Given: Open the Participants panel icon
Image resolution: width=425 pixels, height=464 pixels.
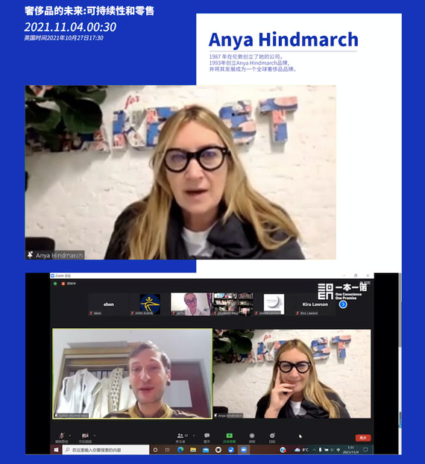Looking at the screenshot, I should point(180,436).
